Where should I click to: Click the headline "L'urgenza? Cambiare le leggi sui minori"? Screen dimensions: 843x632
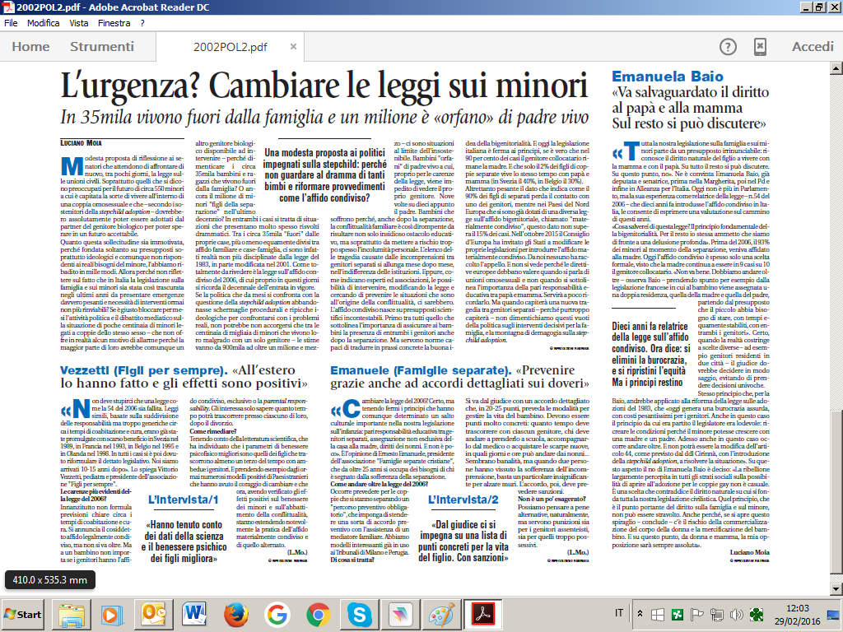(324, 86)
